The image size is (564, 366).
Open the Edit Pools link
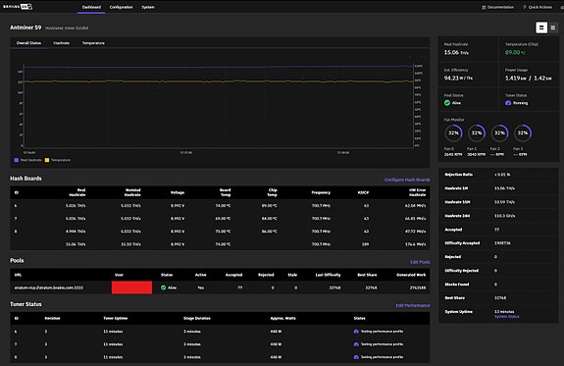tap(420, 262)
